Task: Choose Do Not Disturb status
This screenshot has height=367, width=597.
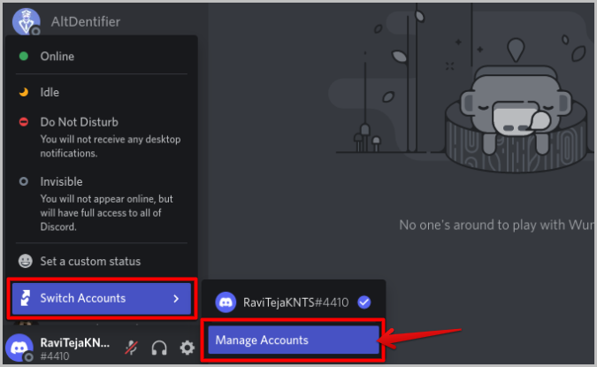Action: tap(102, 137)
